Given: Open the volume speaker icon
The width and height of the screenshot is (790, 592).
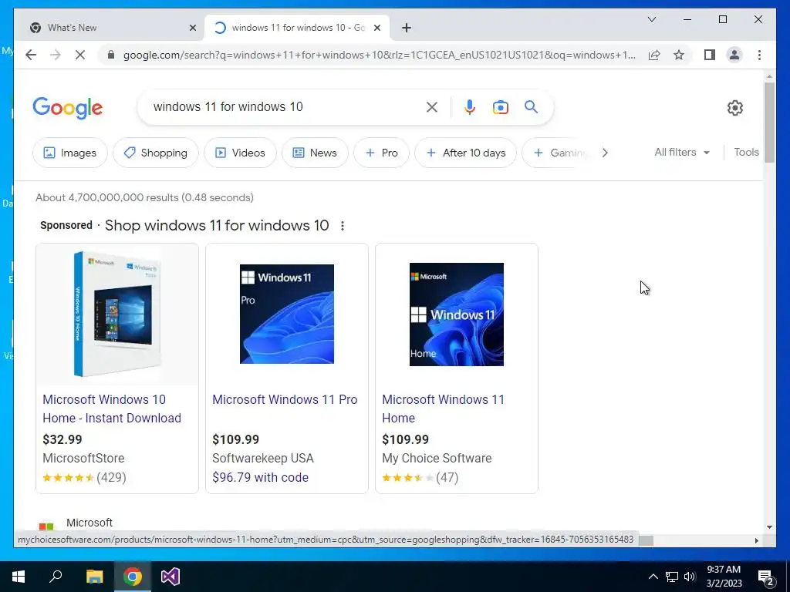Looking at the screenshot, I should point(690,577).
